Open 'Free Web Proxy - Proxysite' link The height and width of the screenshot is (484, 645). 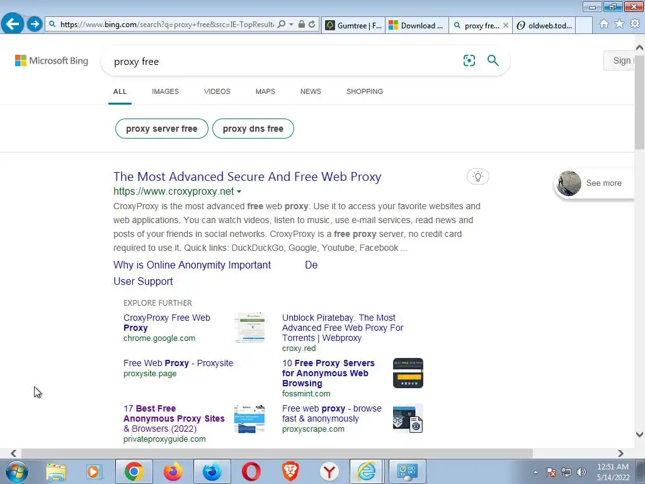178,363
